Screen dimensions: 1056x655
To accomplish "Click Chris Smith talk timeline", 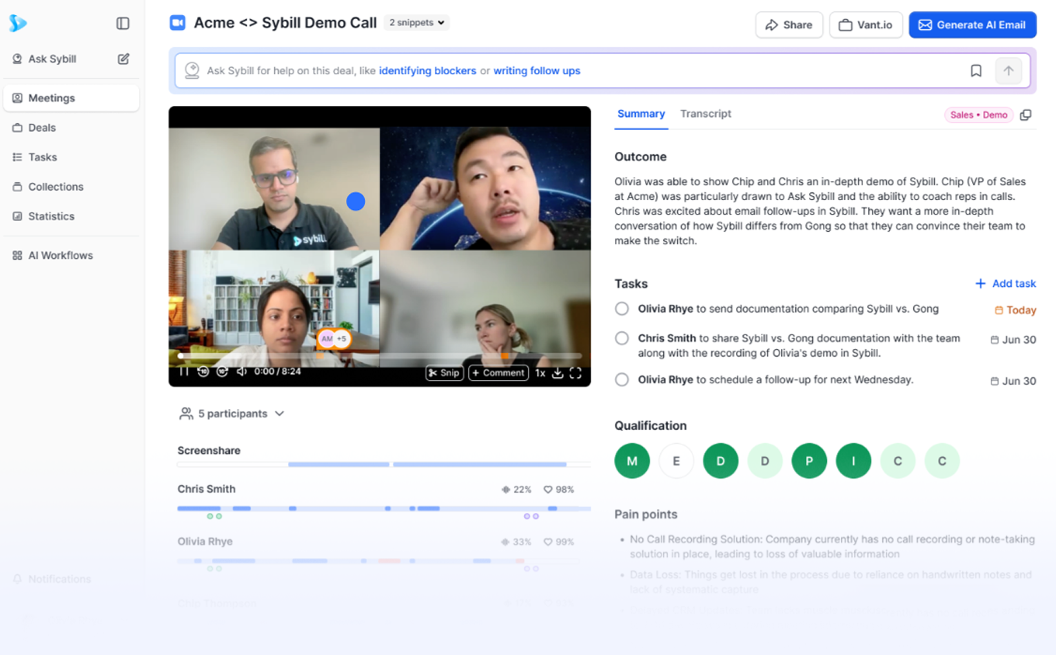I will [384, 509].
